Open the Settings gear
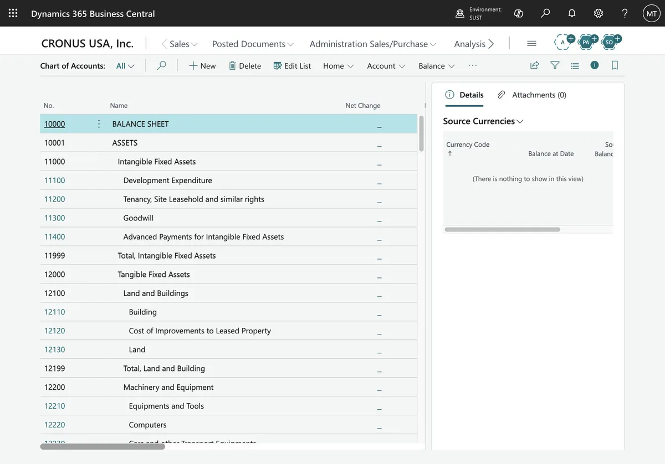 click(598, 13)
